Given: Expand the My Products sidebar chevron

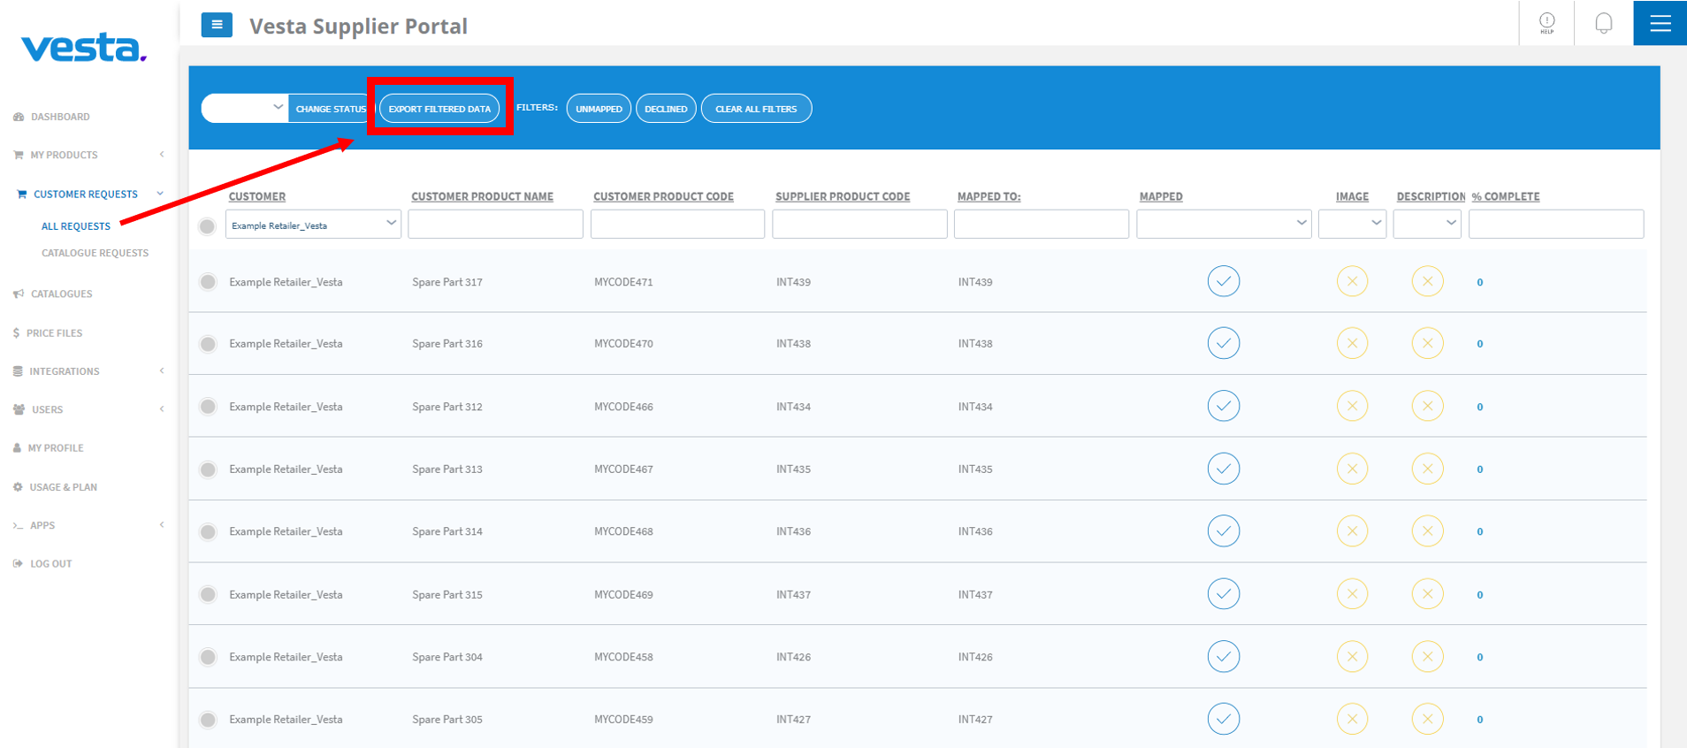Looking at the screenshot, I should 162,155.
